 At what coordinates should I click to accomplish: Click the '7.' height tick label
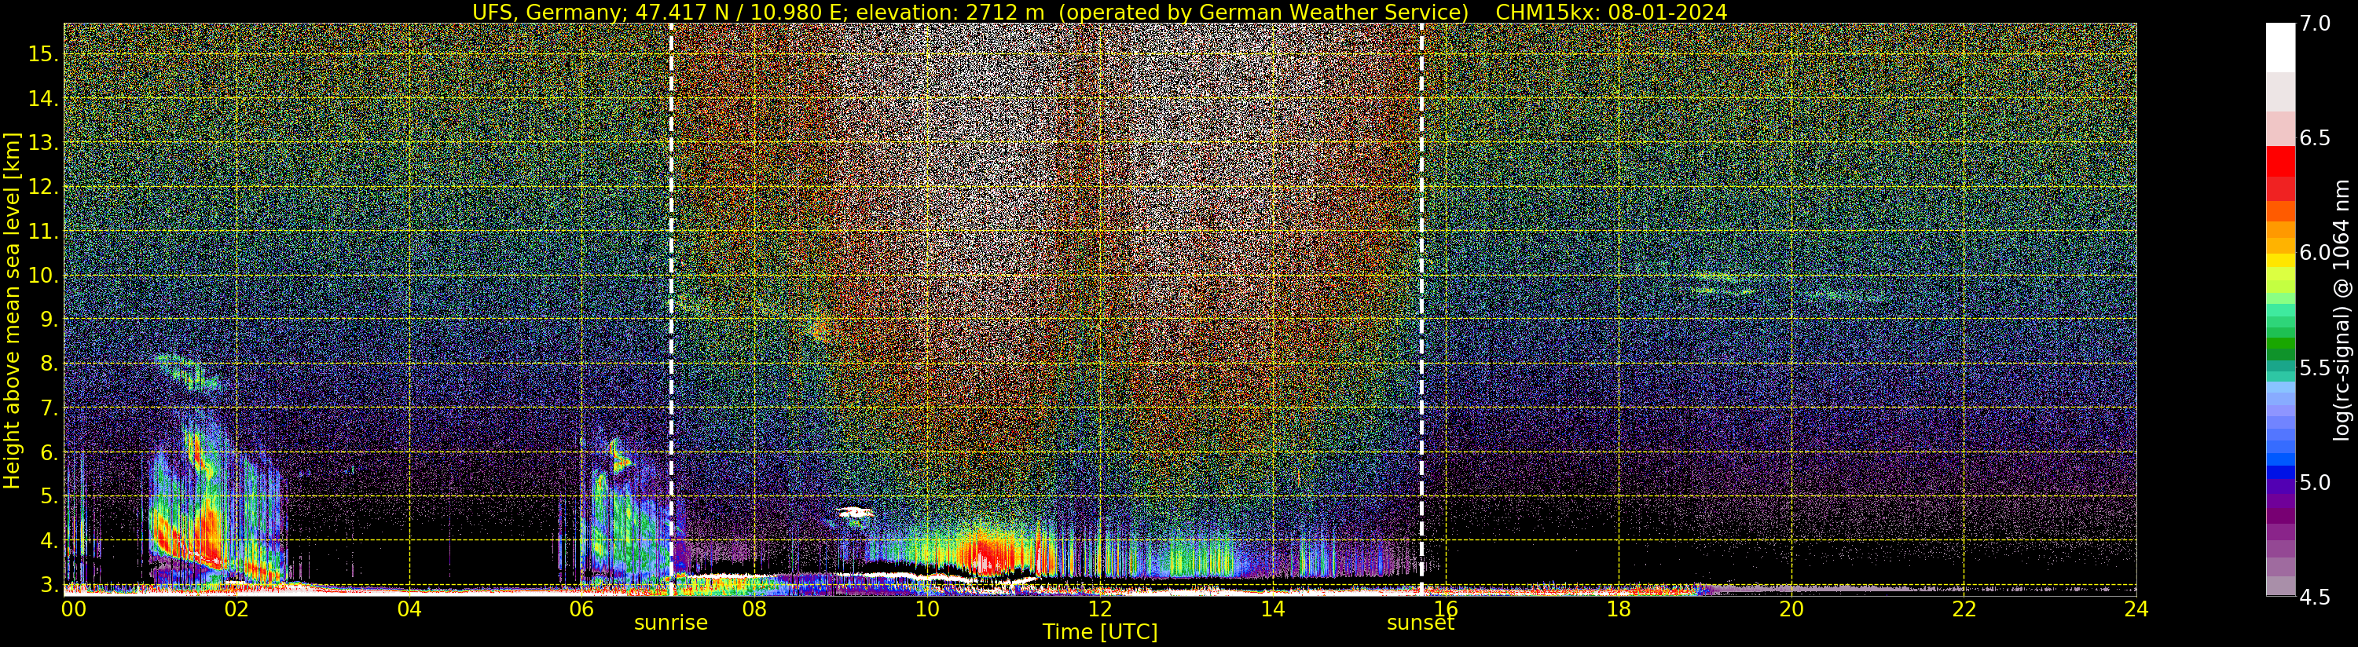49,408
